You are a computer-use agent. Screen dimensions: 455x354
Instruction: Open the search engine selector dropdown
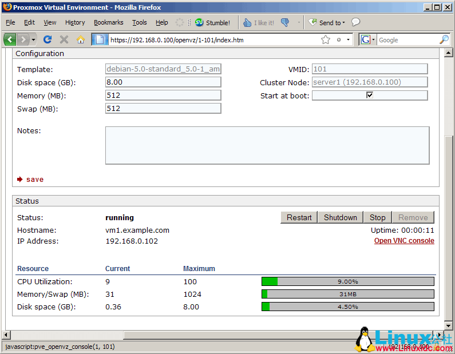367,39
